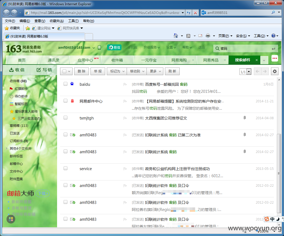
Task: Click the 刷新 button
Action: pos(172,71)
